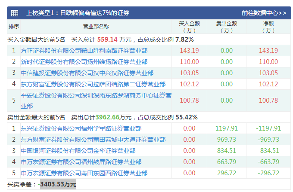
Task: Click the 卖出金额最大的前5名 section label
Action: pyautogui.click(x=36, y=118)
